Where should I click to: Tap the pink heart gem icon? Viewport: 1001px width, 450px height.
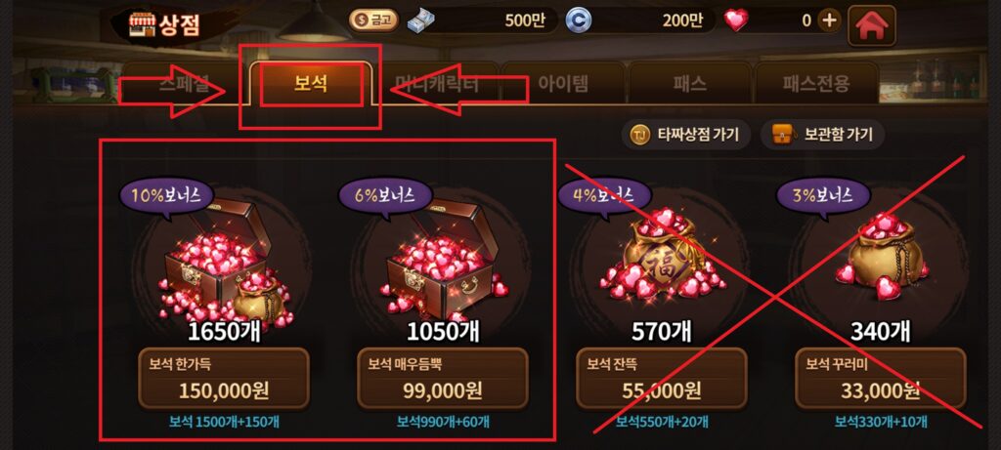click(x=736, y=20)
